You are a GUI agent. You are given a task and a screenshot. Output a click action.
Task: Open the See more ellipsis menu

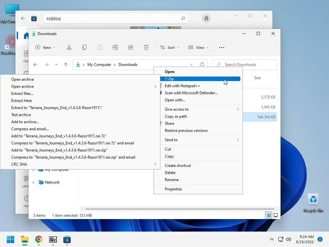pos(222,48)
